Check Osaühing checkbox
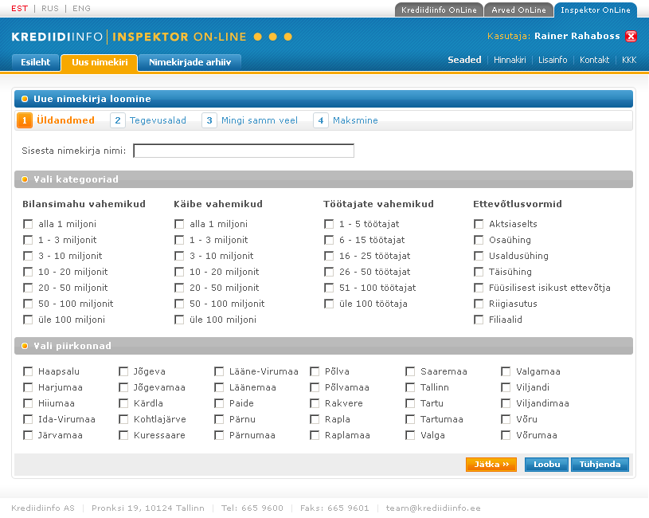The width and height of the screenshot is (649, 518). click(479, 240)
